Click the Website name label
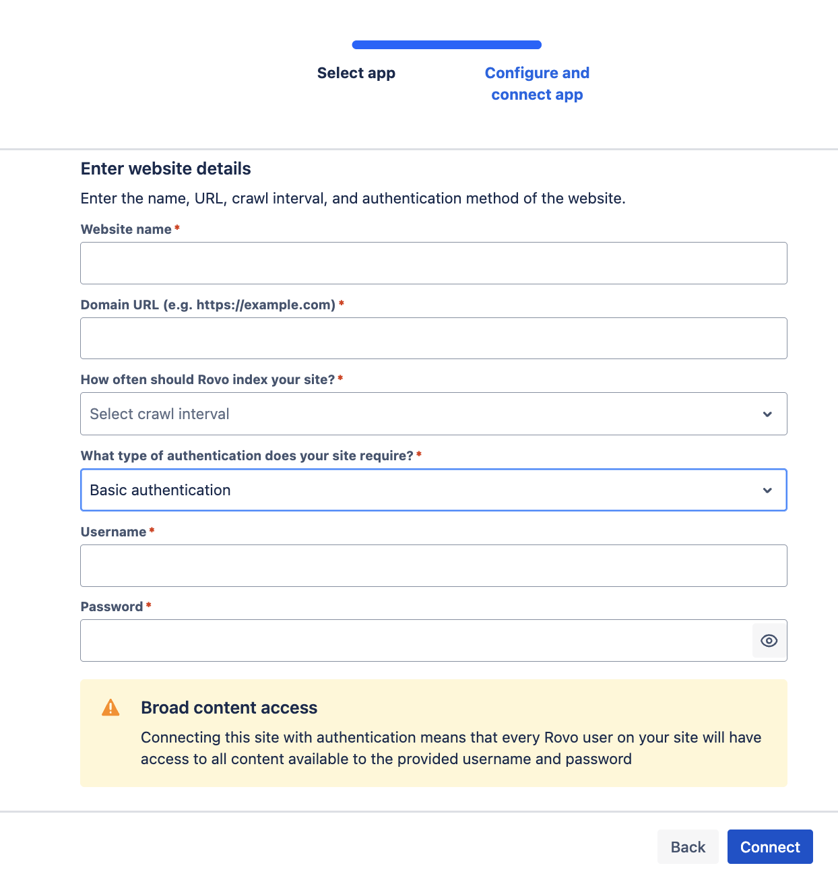 (x=126, y=229)
